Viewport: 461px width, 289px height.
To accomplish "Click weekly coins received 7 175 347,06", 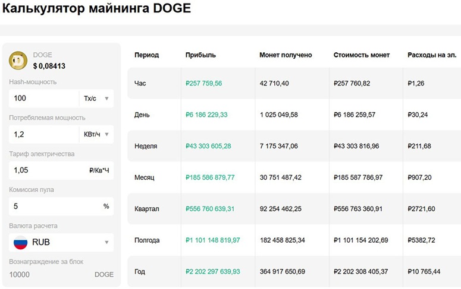I will 279,146.
